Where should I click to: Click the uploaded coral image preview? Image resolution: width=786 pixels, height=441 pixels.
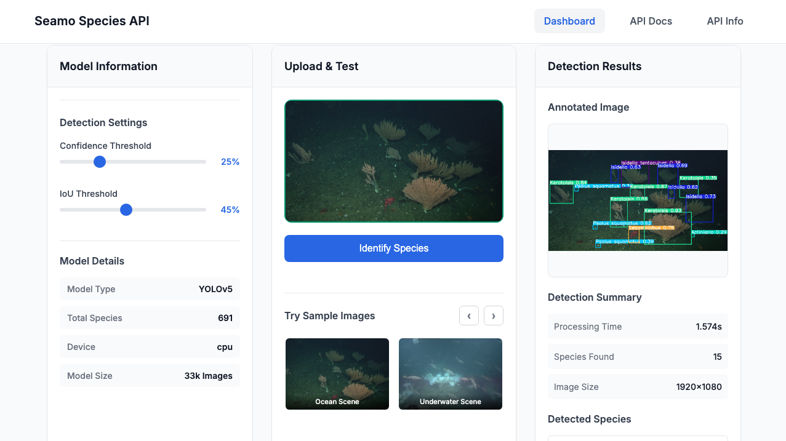point(394,161)
